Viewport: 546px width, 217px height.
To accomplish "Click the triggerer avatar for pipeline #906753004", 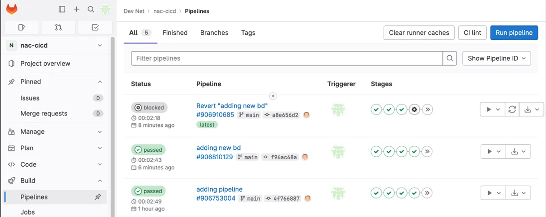I will click(x=338, y=193).
